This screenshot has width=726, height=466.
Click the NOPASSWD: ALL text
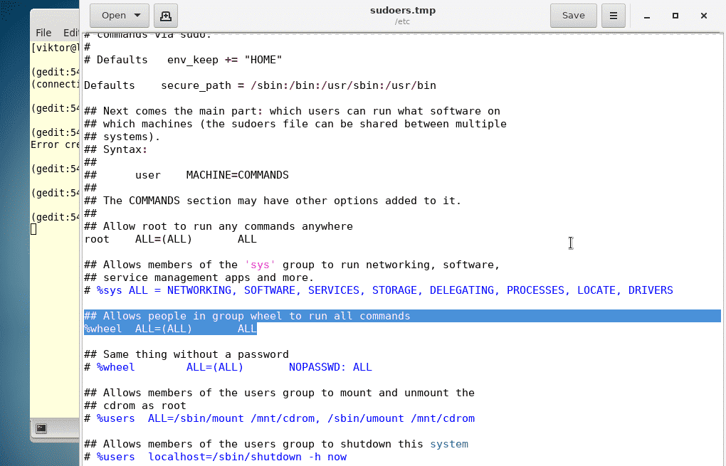point(330,367)
